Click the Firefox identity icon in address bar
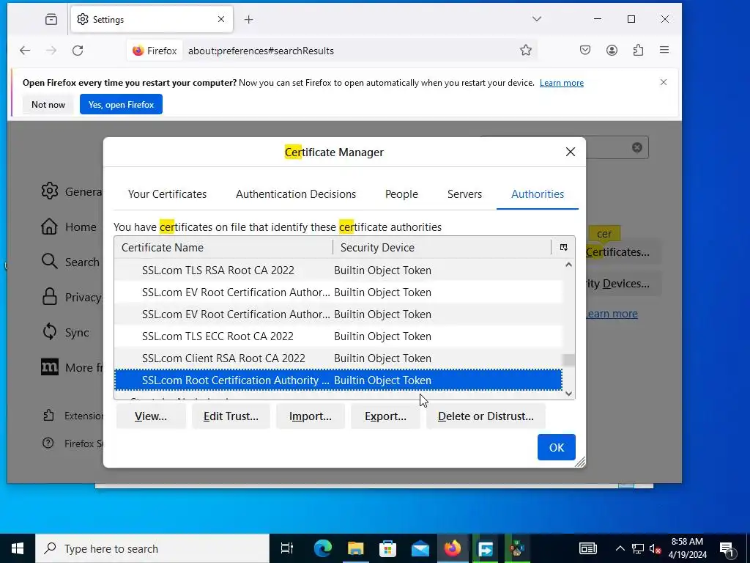Viewport: 750px width, 563px height. [x=155, y=51]
